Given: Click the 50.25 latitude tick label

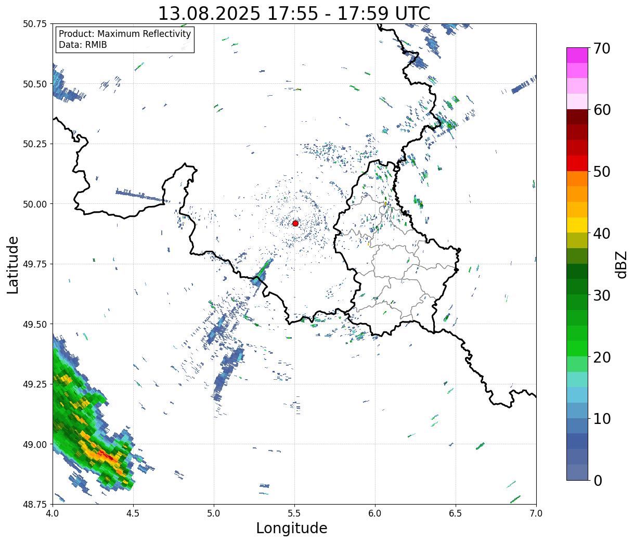Looking at the screenshot, I should pos(35,144).
